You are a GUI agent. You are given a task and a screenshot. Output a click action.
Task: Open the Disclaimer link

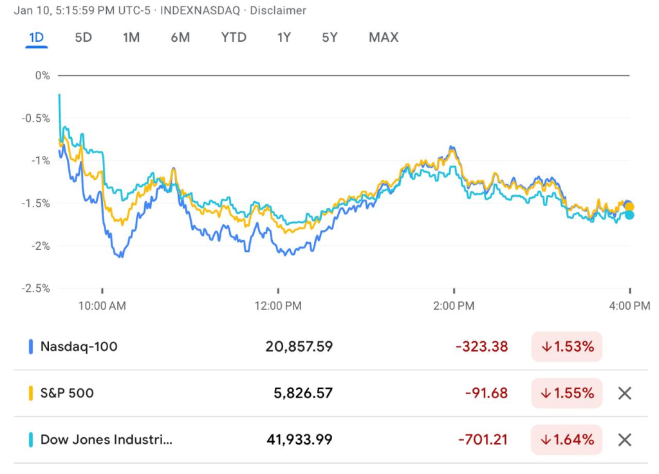(277, 11)
